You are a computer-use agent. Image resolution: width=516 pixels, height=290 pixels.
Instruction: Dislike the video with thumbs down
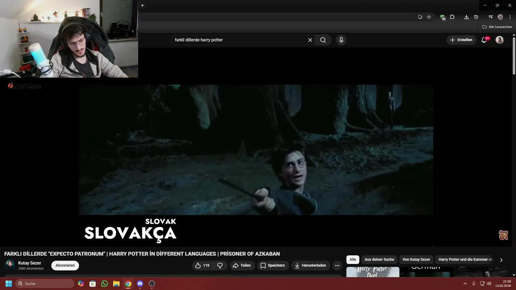[x=220, y=265]
